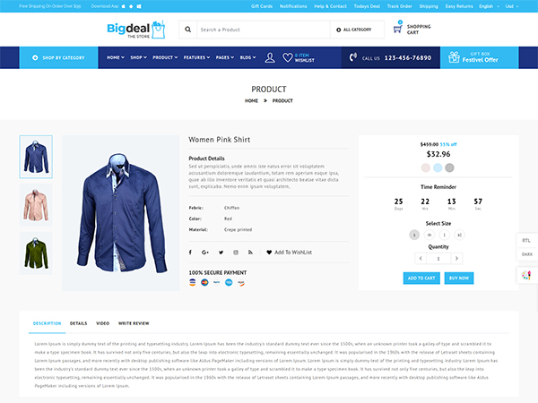This screenshot has width=538, height=403.
Task: Select size xl option
Action: pos(459,235)
